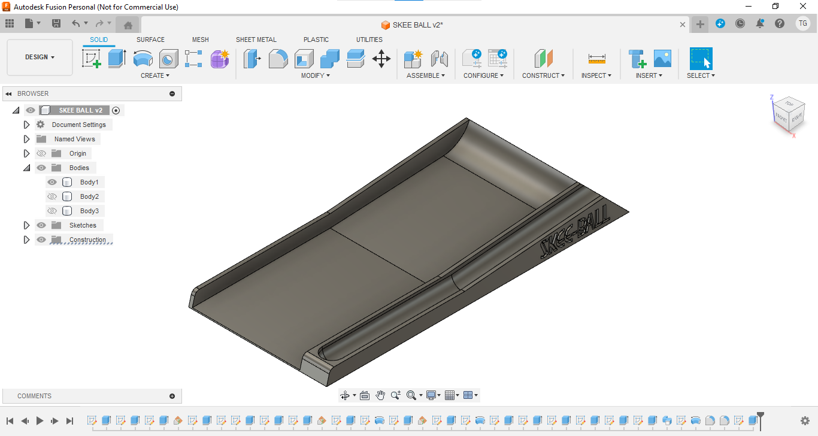Screen dimensions: 818x436
Task: Select the Measure tool
Action: click(597, 59)
